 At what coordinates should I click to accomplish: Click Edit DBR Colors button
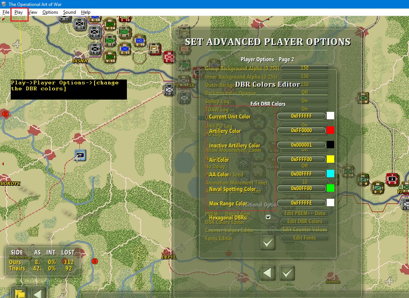click(304, 221)
